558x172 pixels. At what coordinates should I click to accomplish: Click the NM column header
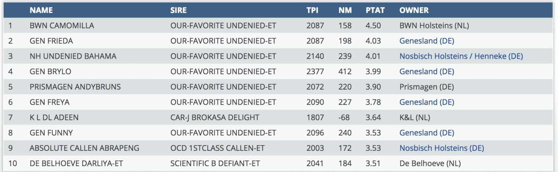[x=345, y=10]
